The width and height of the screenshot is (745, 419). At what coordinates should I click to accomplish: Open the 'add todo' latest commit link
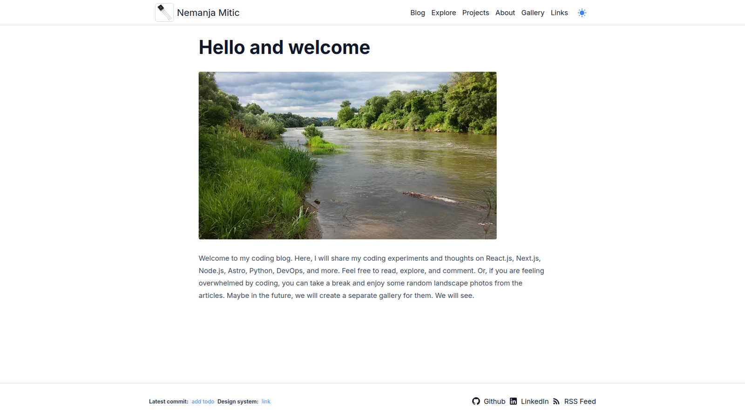pos(203,402)
